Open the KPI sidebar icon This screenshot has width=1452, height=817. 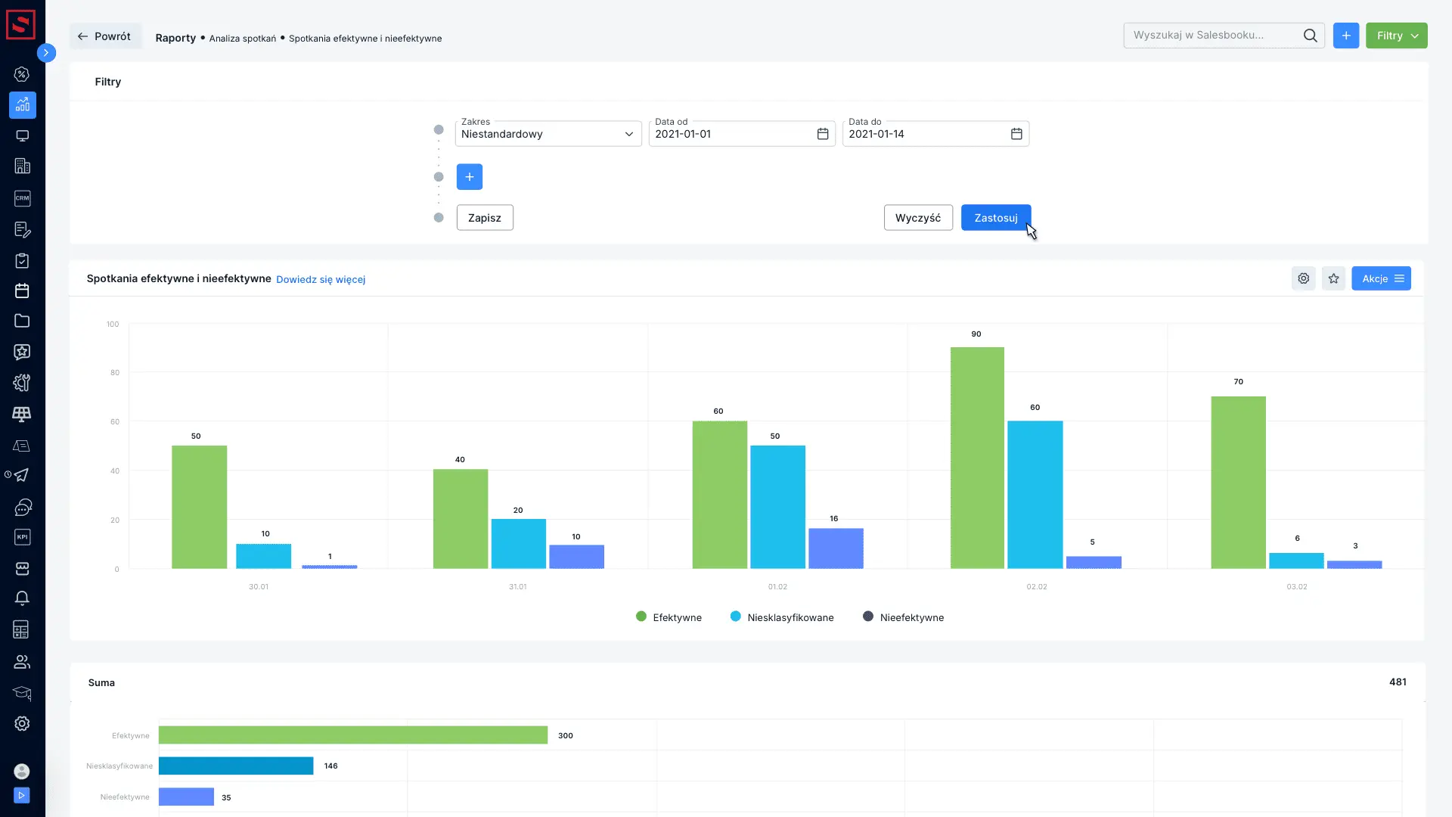coord(22,537)
